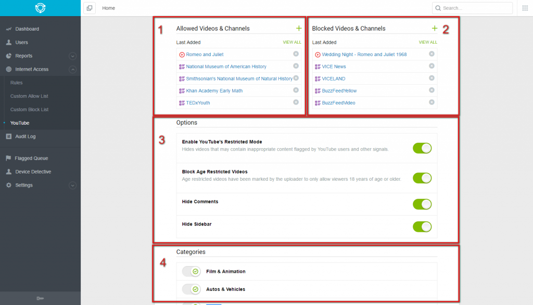The height and width of the screenshot is (305, 533).
Task: Remove National Museum of American History entry
Action: 296,66
